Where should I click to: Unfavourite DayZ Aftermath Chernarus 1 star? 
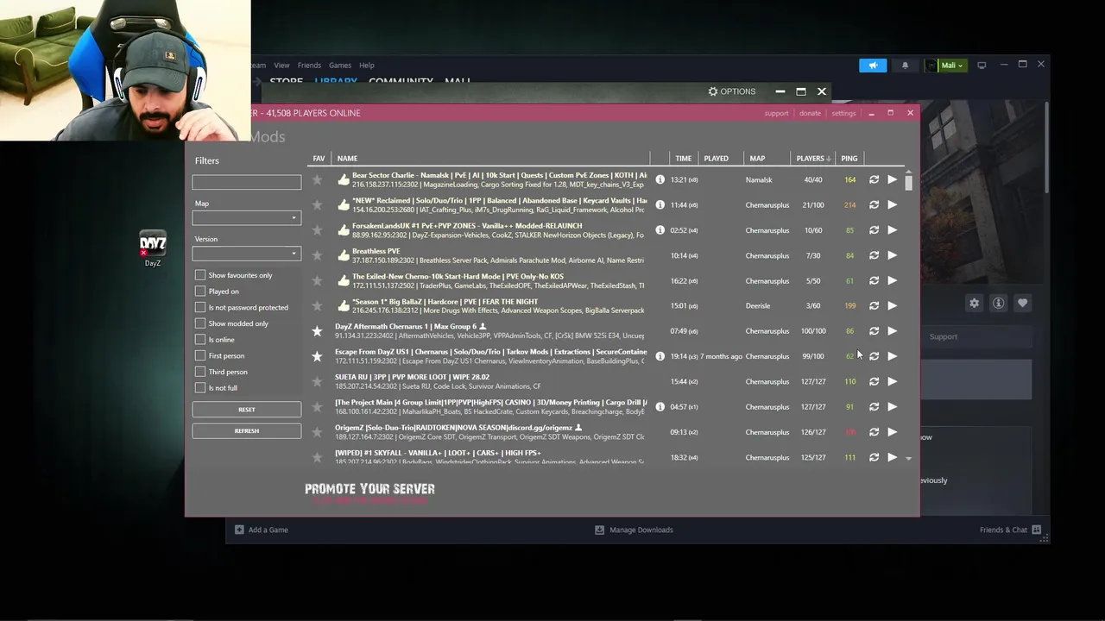[x=317, y=331]
